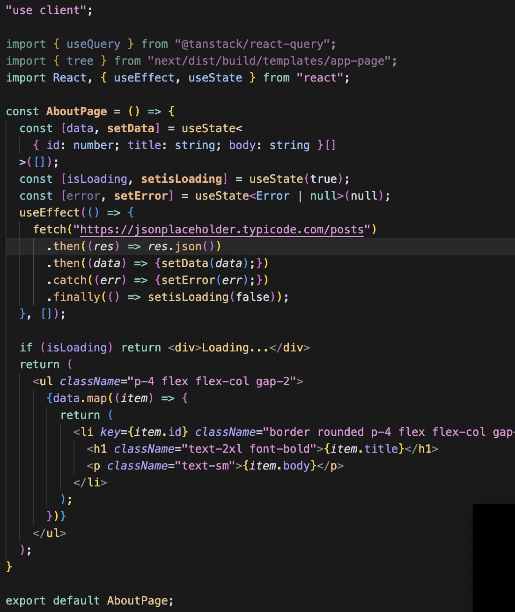
Task: Click setError(err) in catch handler
Action: tap(205, 280)
